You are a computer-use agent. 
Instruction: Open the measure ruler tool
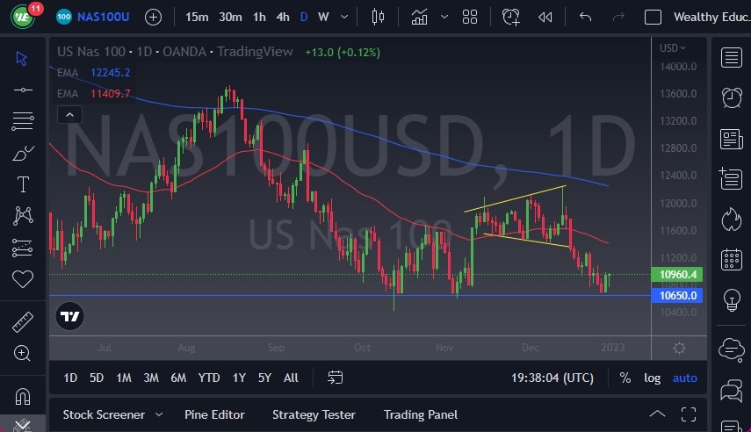(22, 322)
